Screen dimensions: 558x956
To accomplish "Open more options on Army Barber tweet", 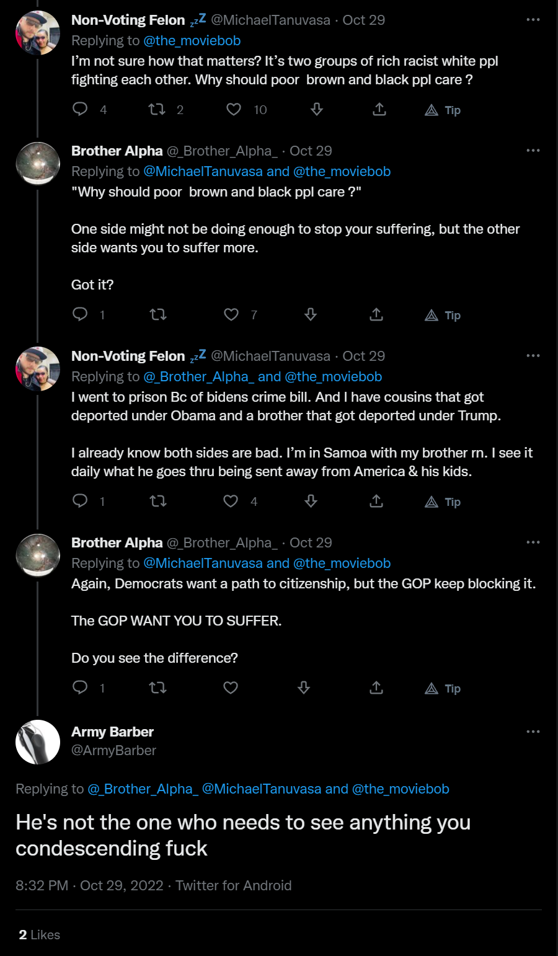I will [533, 732].
